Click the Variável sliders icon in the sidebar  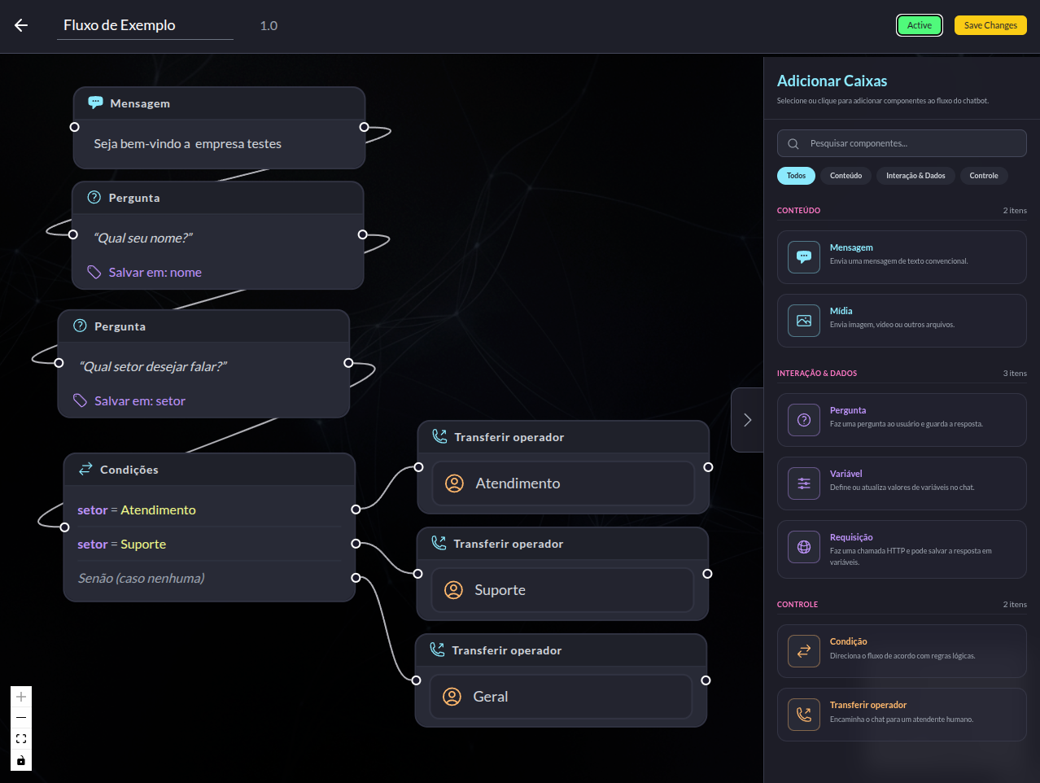(804, 483)
